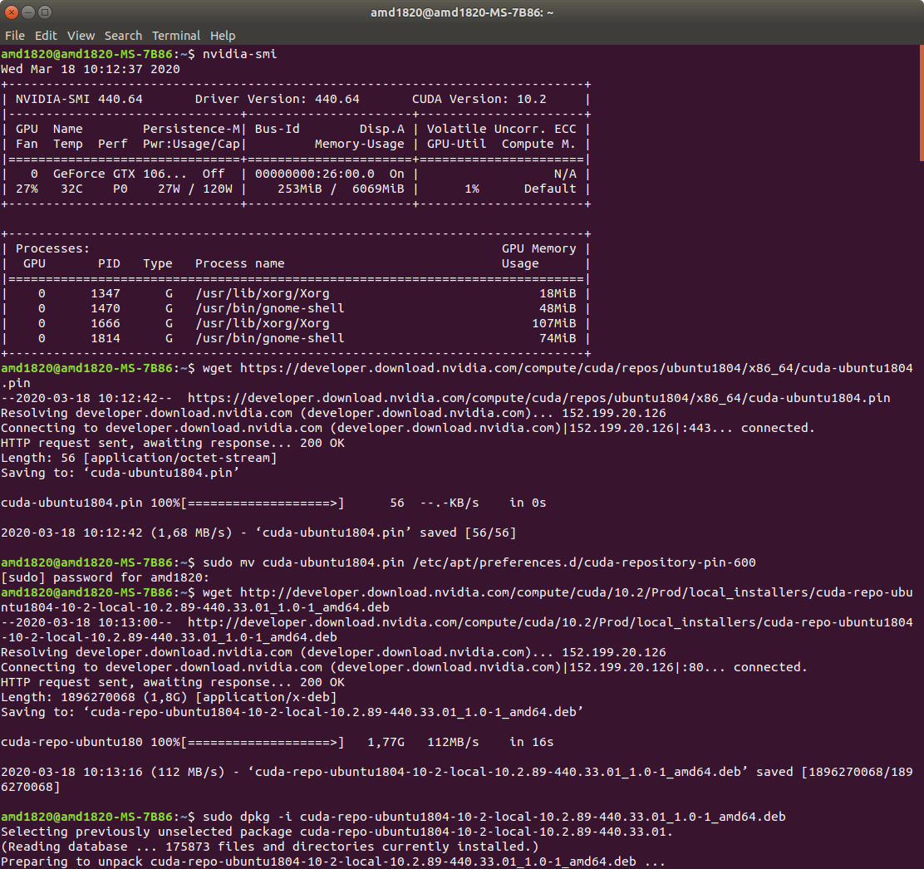Click PID '1666' in processes table

click(106, 323)
